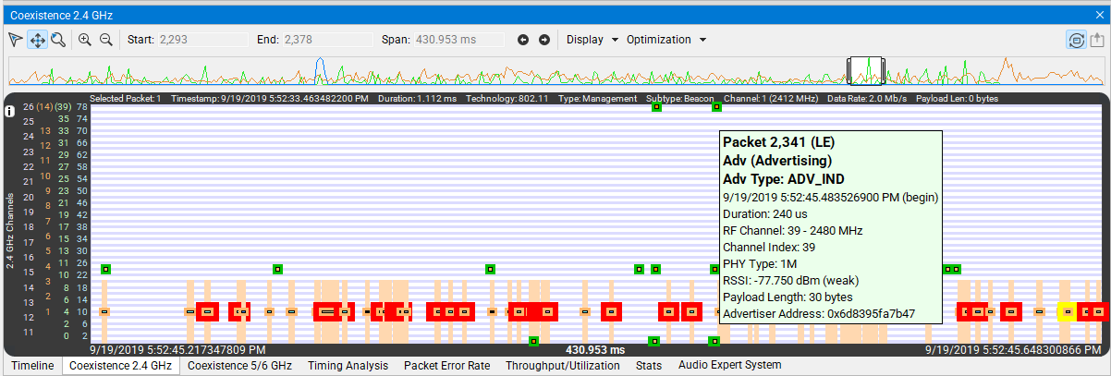
Task: Click the 'Technology: 802.11' status text
Action: [x=507, y=98]
